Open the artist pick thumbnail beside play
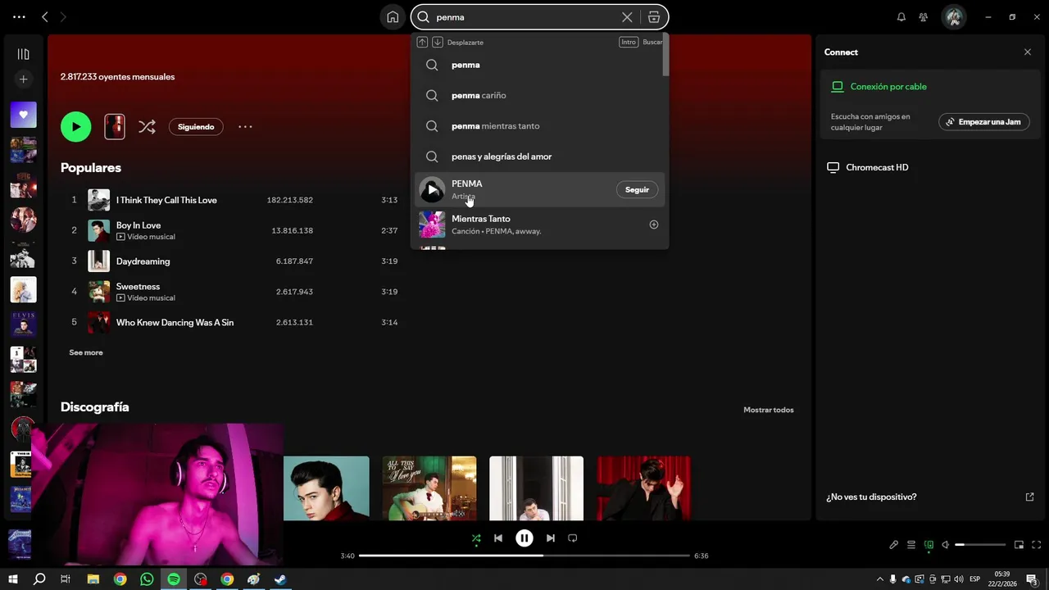 [x=115, y=126]
